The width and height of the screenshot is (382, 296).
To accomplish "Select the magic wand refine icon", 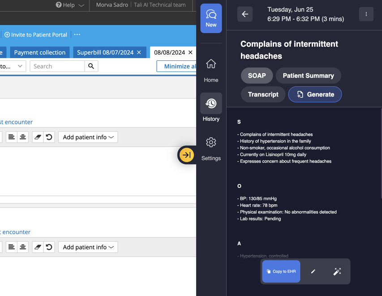I will [x=337, y=271].
